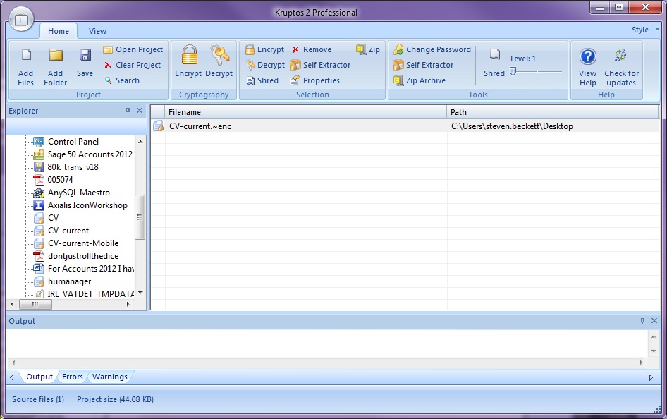Select IRL_VATDET_TMPDATA tree item

click(x=83, y=293)
